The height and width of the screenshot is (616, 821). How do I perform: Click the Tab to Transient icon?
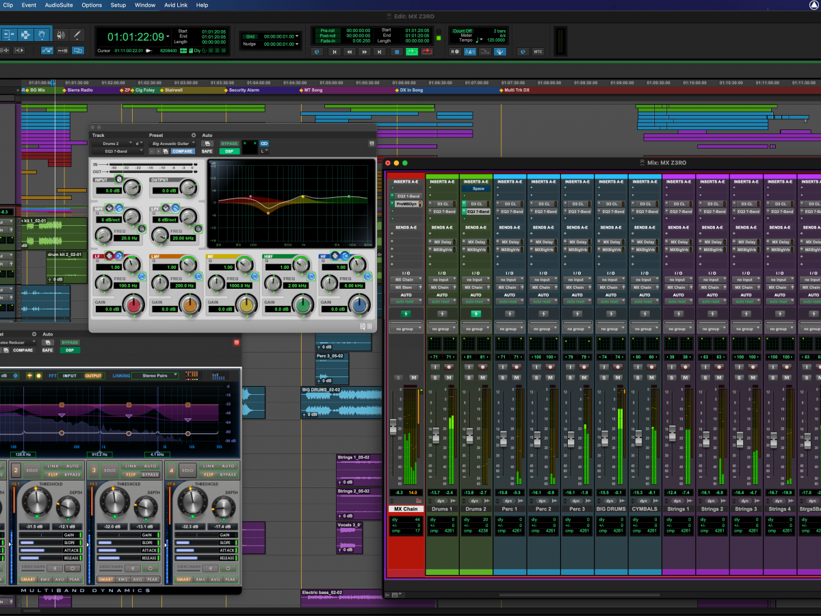pyautogui.click(x=19, y=51)
